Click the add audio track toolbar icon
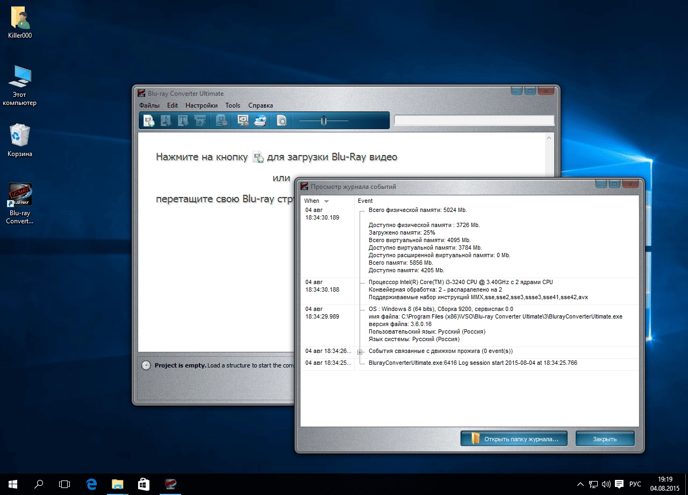This screenshot has width=688, height=495. [166, 121]
